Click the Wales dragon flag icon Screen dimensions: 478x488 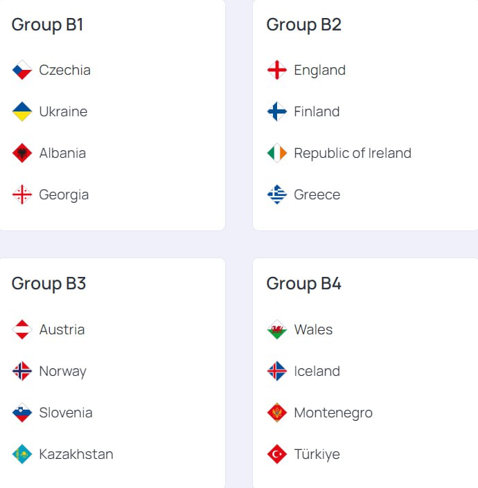[x=277, y=329]
